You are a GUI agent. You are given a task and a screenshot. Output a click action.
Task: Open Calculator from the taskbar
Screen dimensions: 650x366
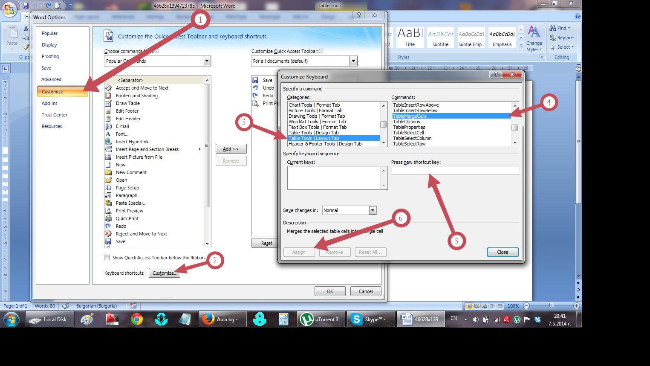283,319
